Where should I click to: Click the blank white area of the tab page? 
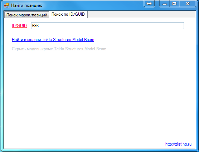99,96
